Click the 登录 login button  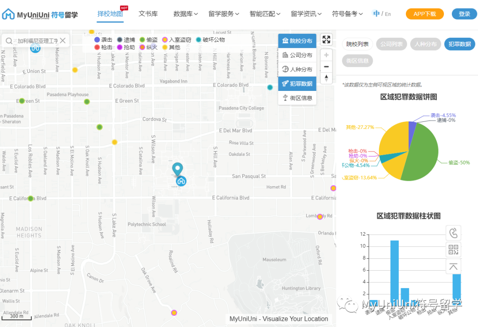[x=463, y=14]
